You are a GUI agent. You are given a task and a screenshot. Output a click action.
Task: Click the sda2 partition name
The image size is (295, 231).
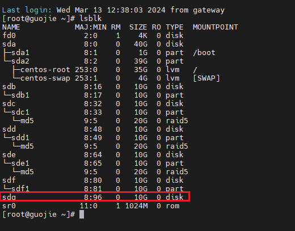(x=20, y=61)
